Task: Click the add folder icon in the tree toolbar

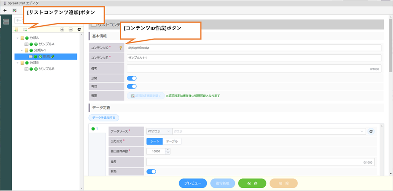Action: click(16, 29)
